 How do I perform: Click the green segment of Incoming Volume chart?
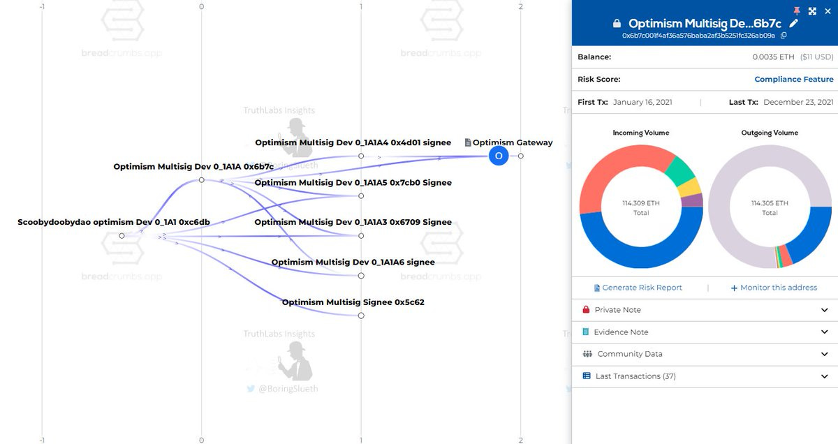click(x=679, y=170)
